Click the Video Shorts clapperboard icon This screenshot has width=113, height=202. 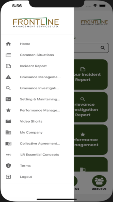8,121
